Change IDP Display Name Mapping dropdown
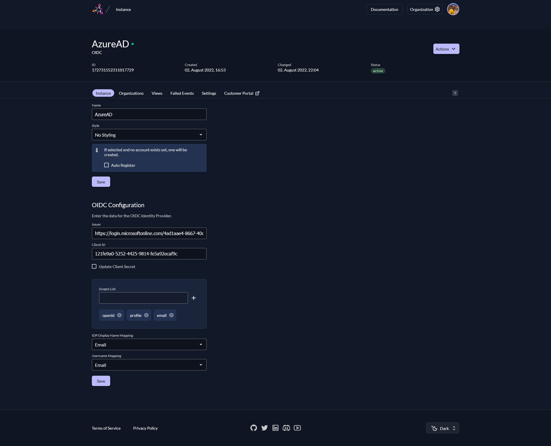The height and width of the screenshot is (446, 551). (x=149, y=344)
